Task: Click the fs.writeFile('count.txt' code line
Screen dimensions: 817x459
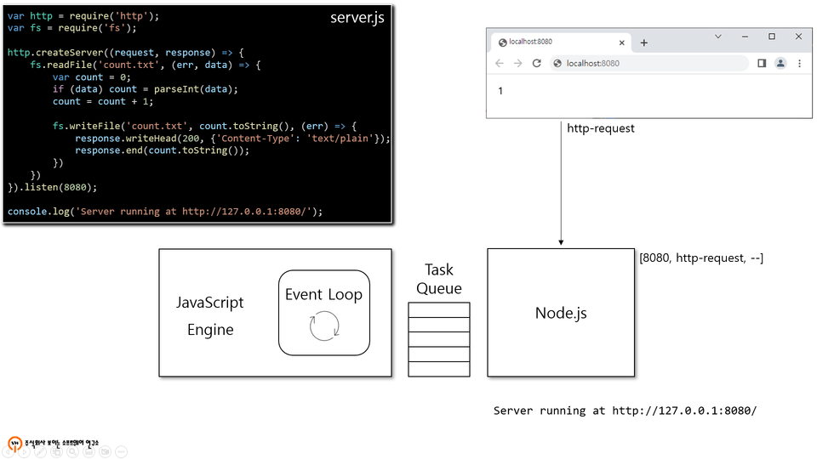Action: point(204,126)
